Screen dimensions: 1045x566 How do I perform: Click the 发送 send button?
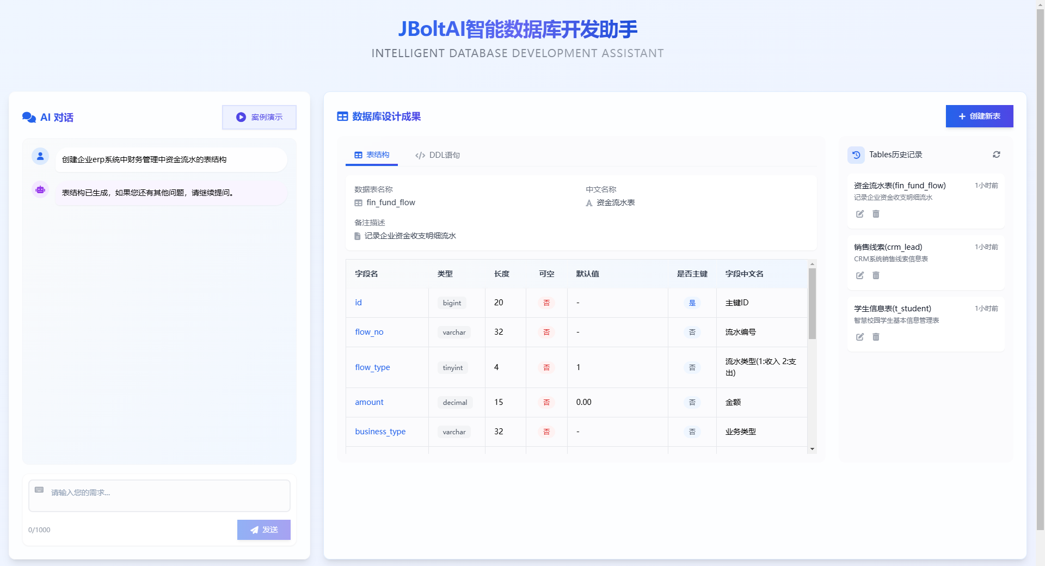click(x=264, y=530)
